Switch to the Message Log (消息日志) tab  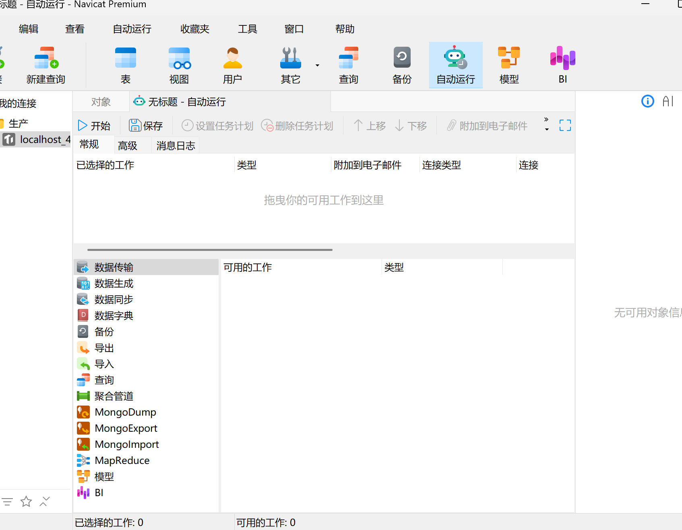[176, 145]
